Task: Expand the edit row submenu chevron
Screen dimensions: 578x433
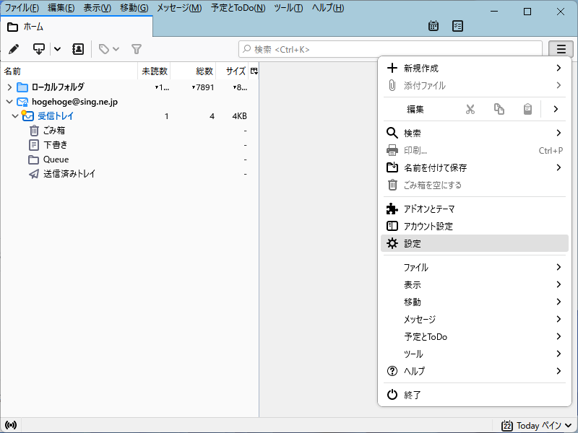Action: pyautogui.click(x=556, y=109)
